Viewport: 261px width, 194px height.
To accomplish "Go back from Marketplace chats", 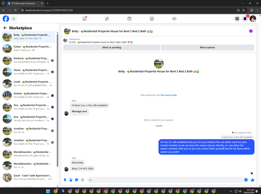I will [5, 28].
